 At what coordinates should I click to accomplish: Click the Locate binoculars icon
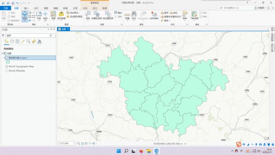(134, 15)
